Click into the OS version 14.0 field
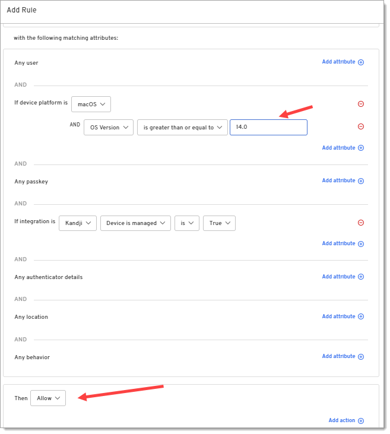The height and width of the screenshot is (434, 390). pos(268,127)
